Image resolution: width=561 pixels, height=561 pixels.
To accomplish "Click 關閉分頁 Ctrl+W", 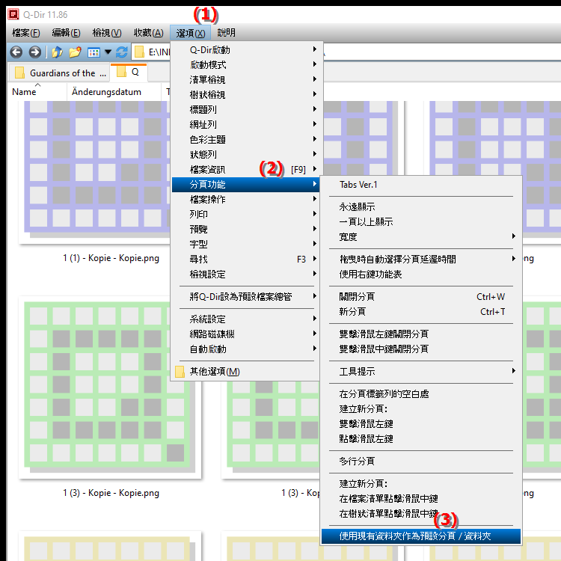I will [x=421, y=297].
